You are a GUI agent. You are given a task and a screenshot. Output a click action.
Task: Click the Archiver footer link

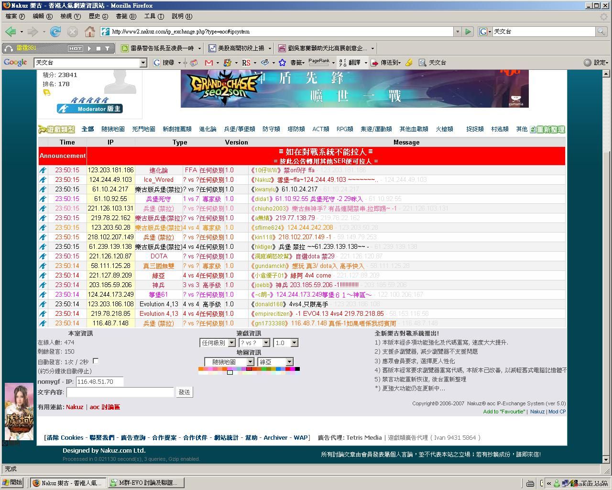pos(275,437)
